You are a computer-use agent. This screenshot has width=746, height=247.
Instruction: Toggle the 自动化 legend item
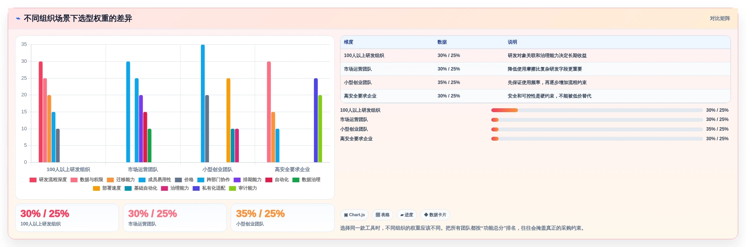point(277,180)
